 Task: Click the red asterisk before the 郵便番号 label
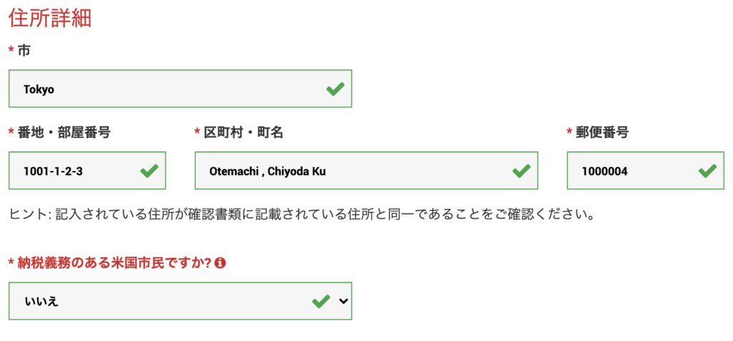pyautogui.click(x=570, y=132)
